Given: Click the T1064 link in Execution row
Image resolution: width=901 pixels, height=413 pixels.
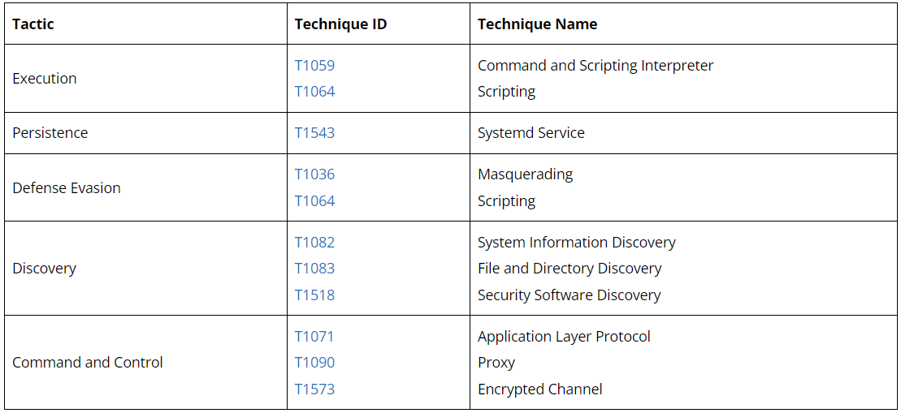Looking at the screenshot, I should pos(314,92).
